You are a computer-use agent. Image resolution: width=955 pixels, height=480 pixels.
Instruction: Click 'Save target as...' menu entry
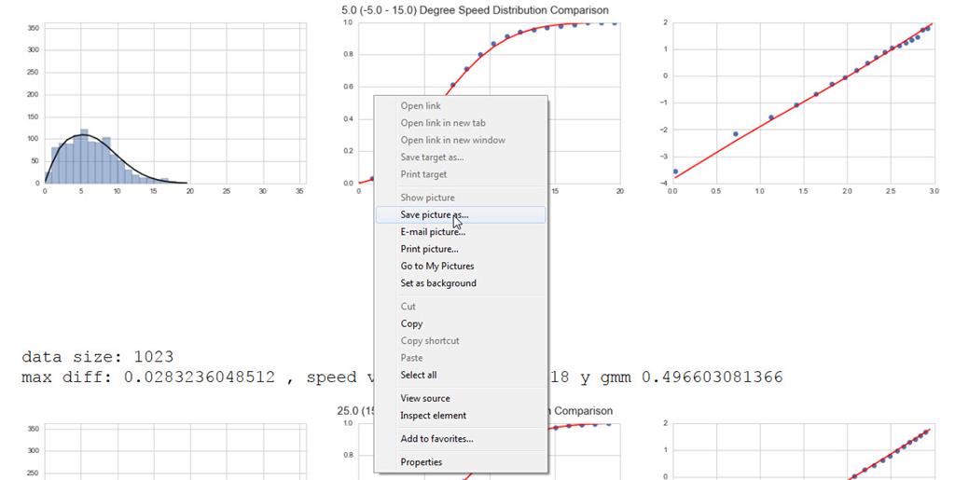[x=461, y=157]
